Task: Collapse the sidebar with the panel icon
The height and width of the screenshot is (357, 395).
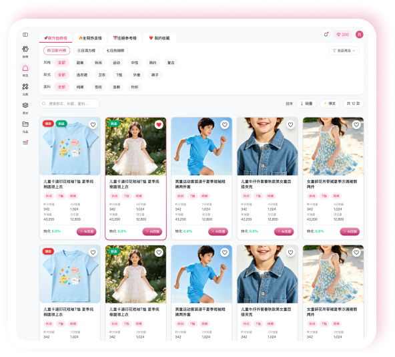Action: [25, 35]
